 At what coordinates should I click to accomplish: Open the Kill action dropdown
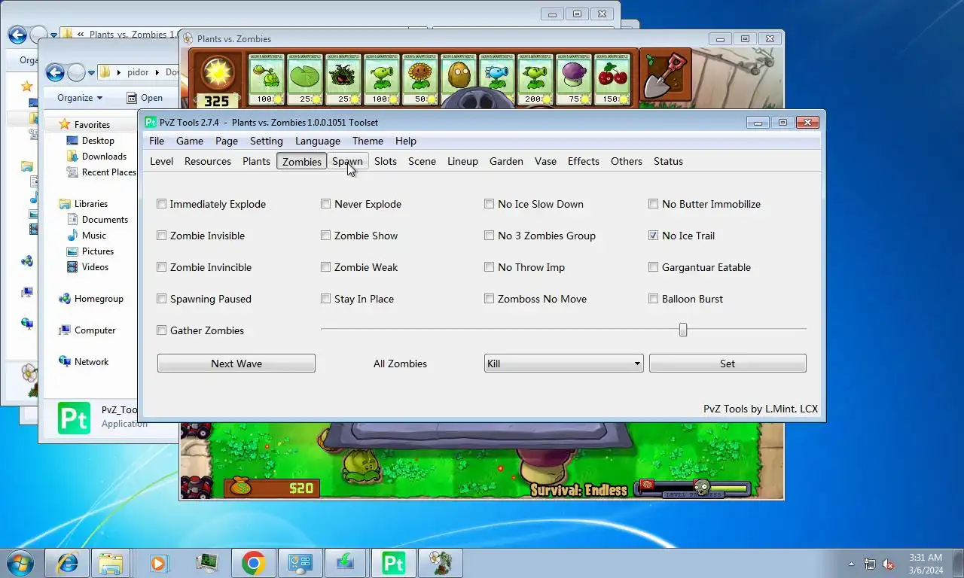coord(563,364)
